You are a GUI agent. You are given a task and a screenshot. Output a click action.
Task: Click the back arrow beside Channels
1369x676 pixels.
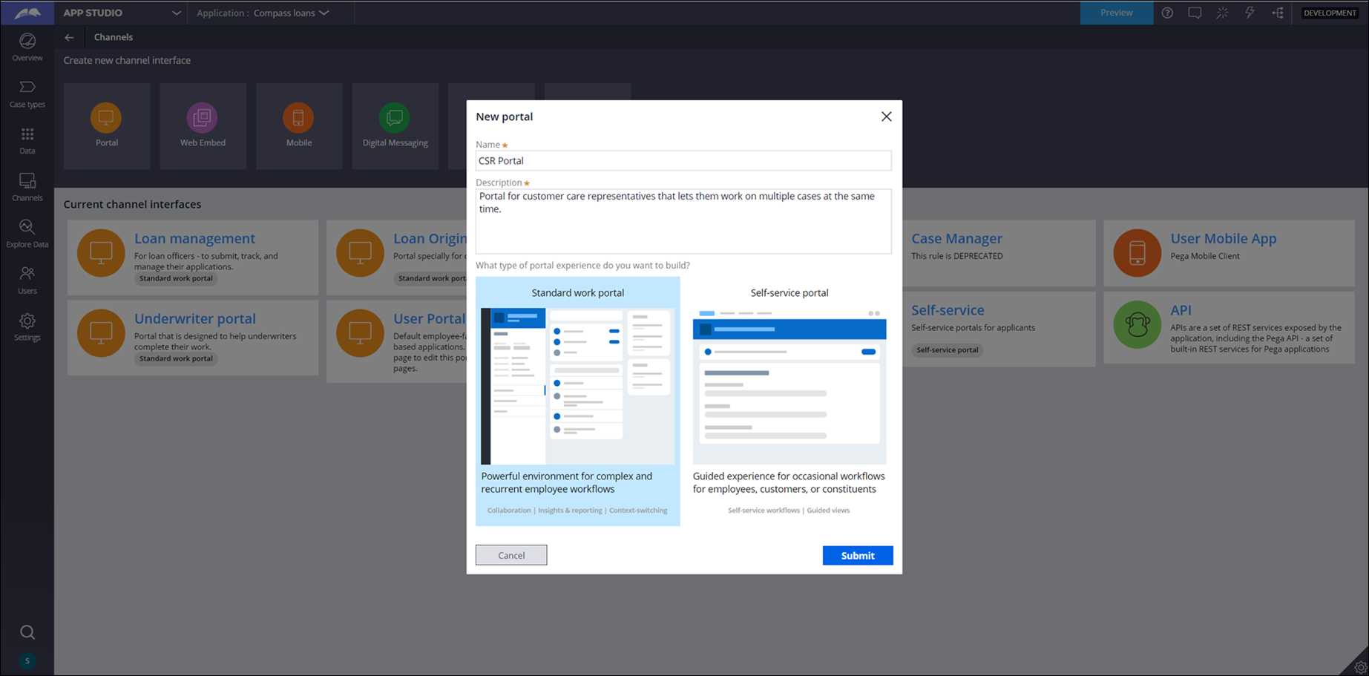coord(69,37)
